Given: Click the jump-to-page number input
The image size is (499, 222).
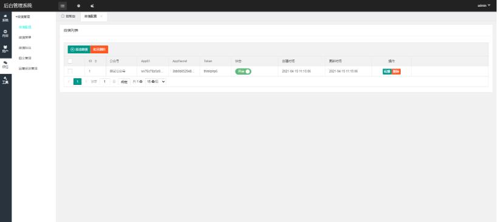Looking at the screenshot, I should coord(104,82).
